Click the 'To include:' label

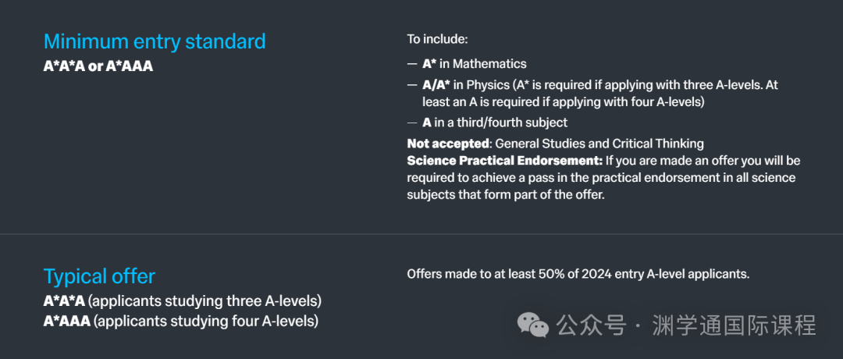pos(438,39)
